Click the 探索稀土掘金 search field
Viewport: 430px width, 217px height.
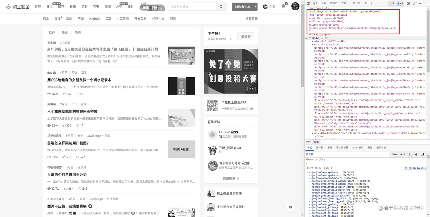[x=192, y=7]
